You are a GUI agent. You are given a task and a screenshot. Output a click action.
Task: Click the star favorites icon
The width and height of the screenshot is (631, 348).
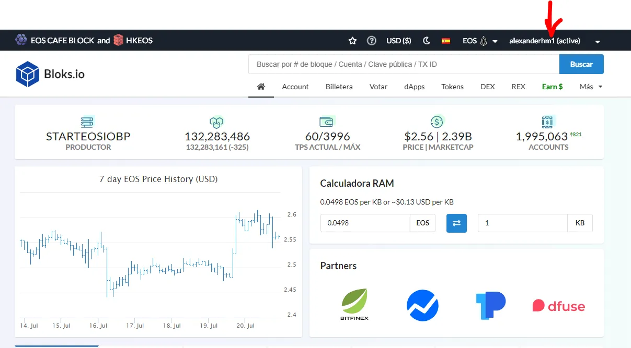point(352,41)
